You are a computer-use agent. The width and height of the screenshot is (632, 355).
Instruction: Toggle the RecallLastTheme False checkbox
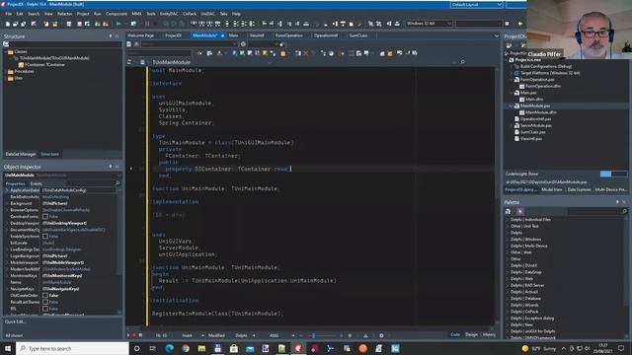(45, 302)
